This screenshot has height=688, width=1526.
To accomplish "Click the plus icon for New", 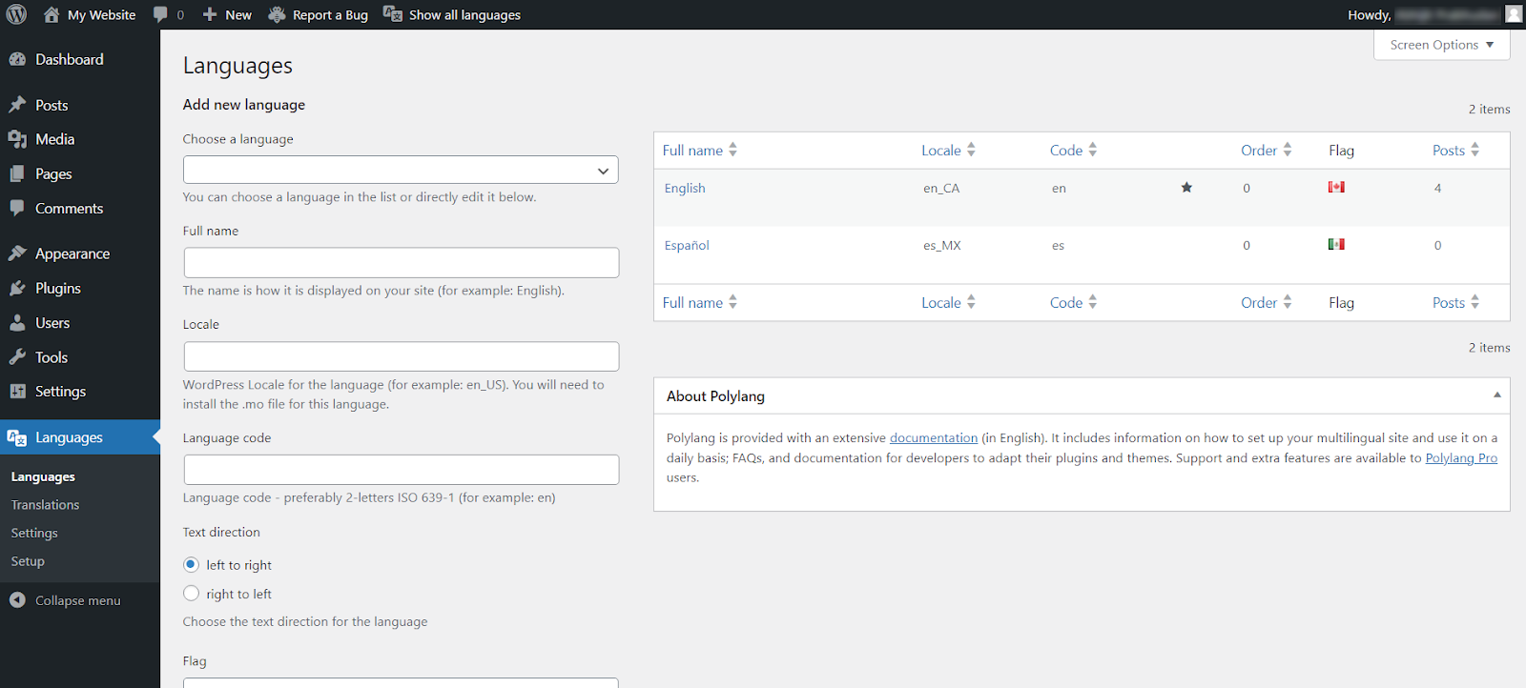I will coord(210,14).
